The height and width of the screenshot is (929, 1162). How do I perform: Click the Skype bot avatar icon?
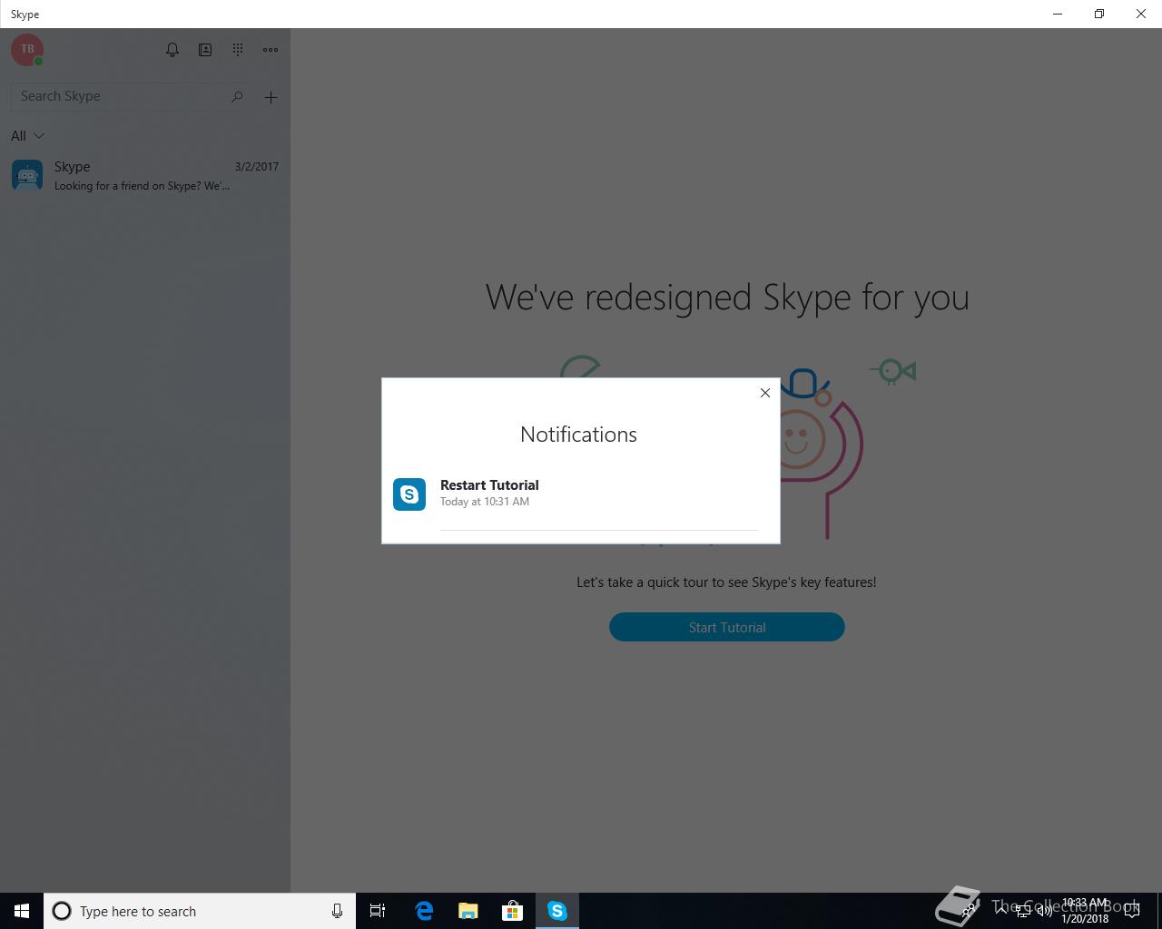pos(27,175)
